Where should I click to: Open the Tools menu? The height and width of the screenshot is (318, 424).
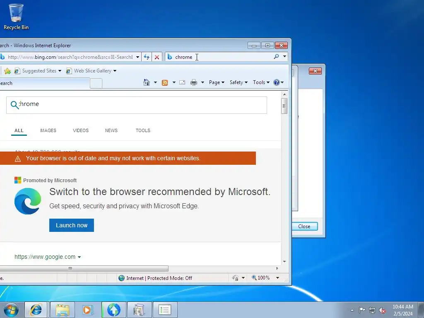[x=261, y=82]
